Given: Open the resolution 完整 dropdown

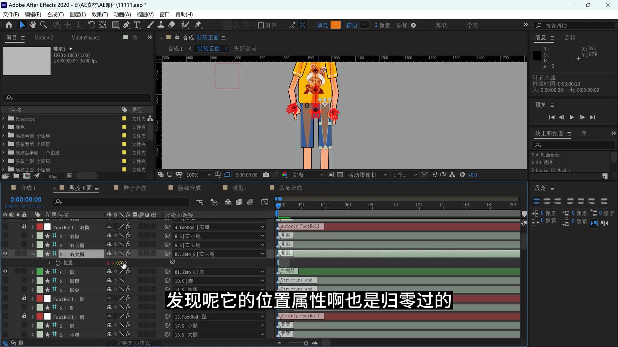Looking at the screenshot, I should tap(308, 175).
